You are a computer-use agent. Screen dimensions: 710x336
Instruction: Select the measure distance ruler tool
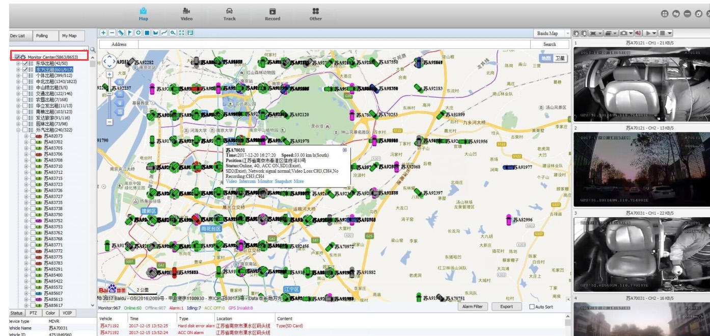pyautogui.click(x=121, y=33)
